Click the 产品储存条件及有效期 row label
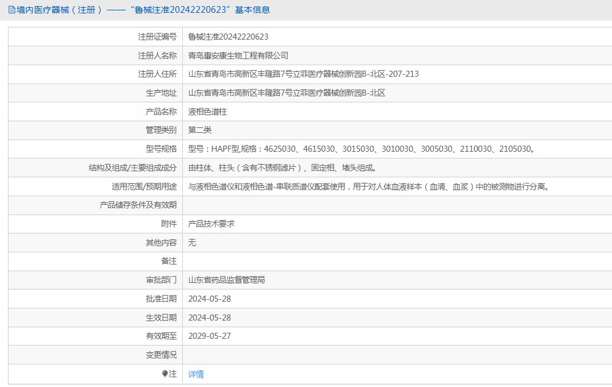This screenshot has height=387, width=612. pos(138,205)
